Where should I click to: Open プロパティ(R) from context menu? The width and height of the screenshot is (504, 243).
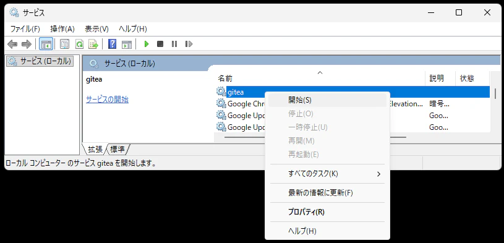click(327, 212)
